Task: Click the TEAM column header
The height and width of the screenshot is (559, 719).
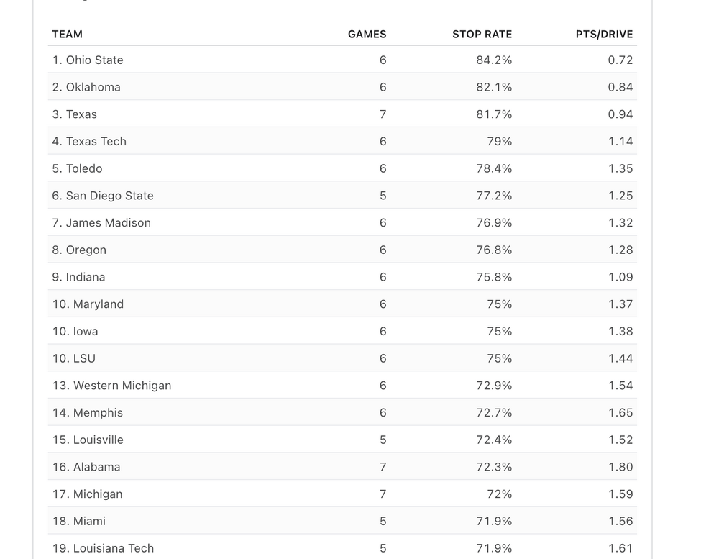Action: pos(68,35)
